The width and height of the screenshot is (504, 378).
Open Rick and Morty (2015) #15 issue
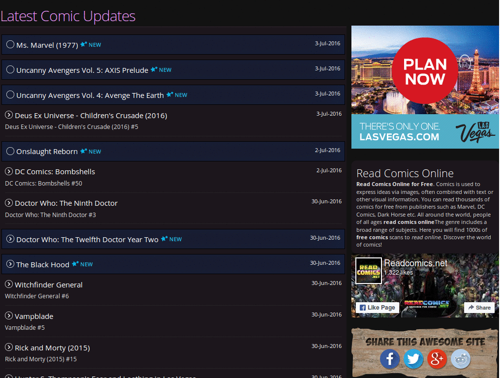click(x=41, y=359)
